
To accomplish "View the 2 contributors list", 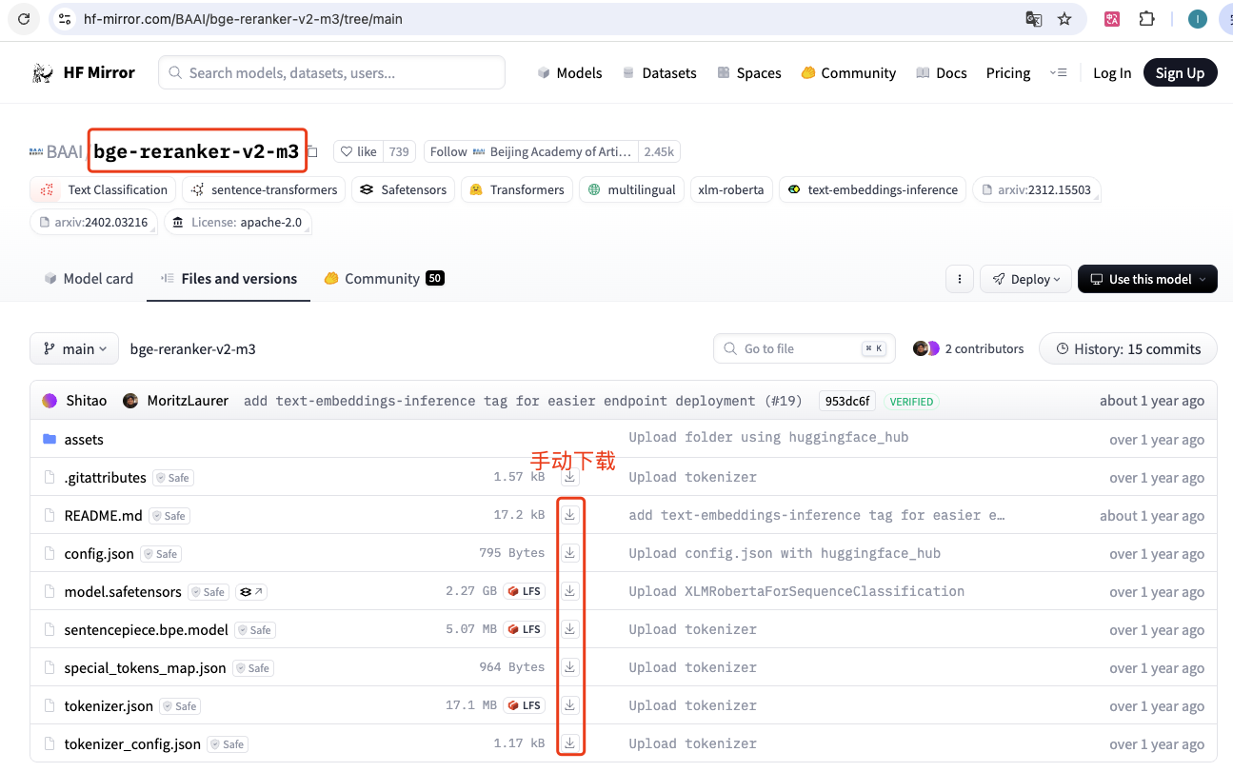I will pyautogui.click(x=968, y=348).
